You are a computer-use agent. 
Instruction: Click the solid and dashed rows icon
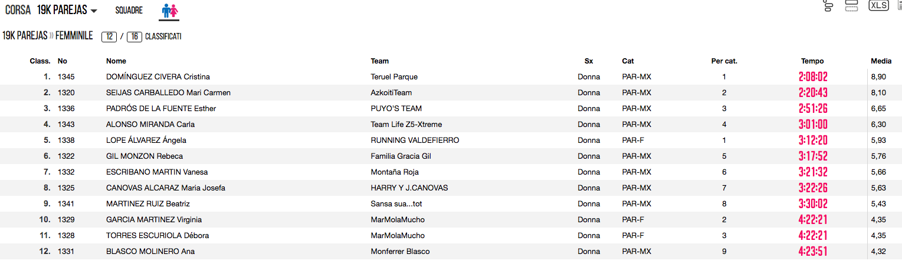click(851, 6)
